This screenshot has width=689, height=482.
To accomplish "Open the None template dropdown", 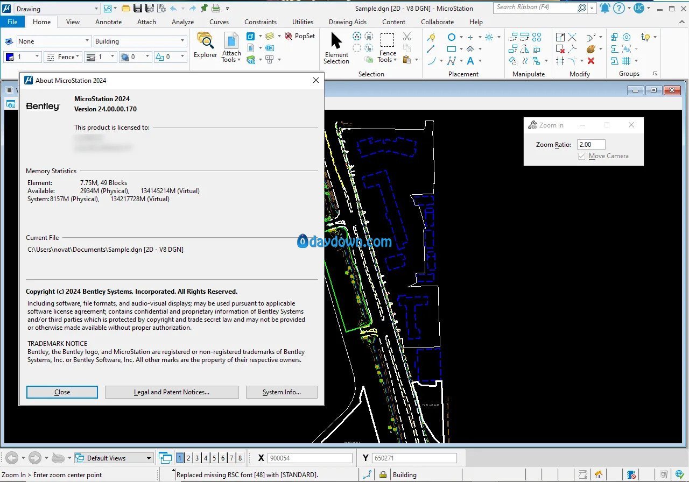I will tap(54, 41).
